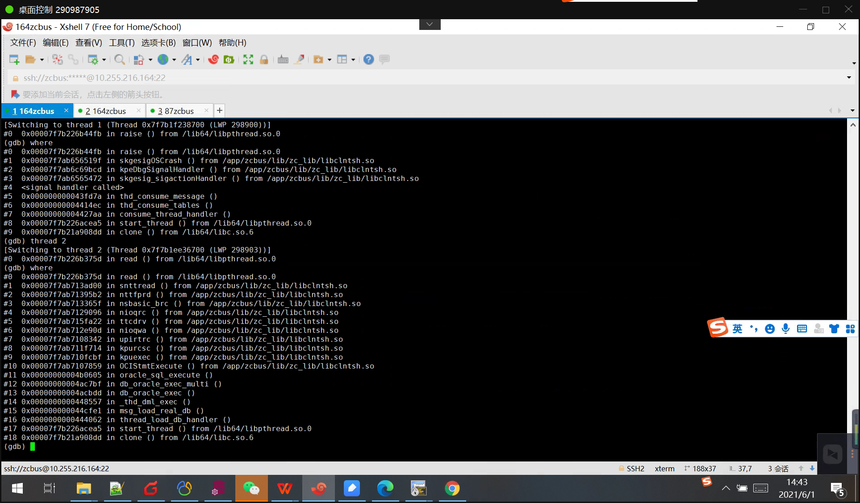Toggle Sogou punctuation mode button

point(754,329)
